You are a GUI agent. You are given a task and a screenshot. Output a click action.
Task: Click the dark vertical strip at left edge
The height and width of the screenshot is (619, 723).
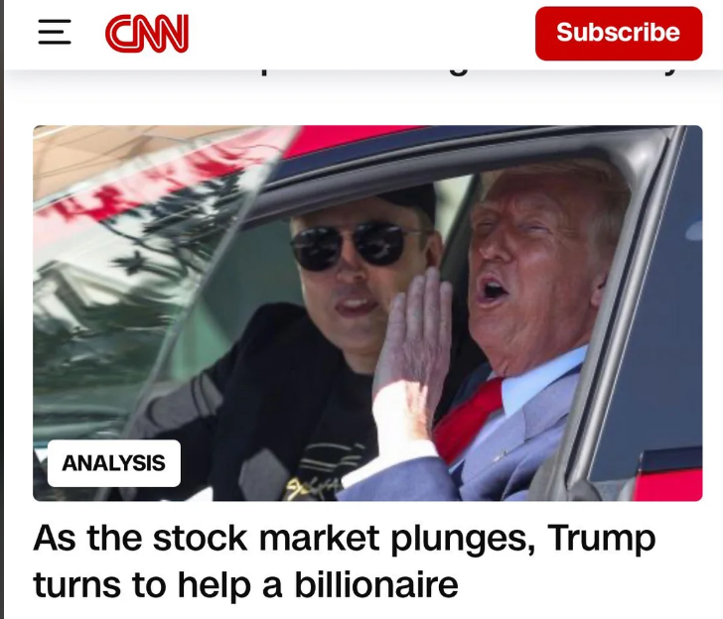[1, 309]
